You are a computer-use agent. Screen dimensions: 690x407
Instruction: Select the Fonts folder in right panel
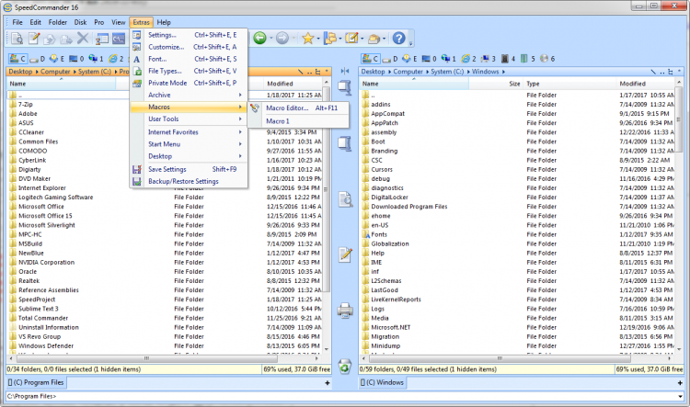click(x=379, y=234)
